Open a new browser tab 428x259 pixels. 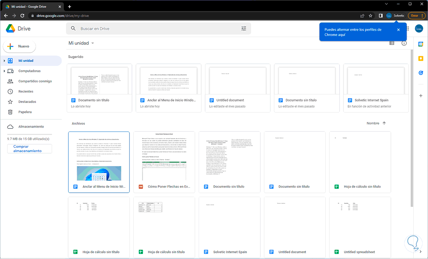(70, 6)
